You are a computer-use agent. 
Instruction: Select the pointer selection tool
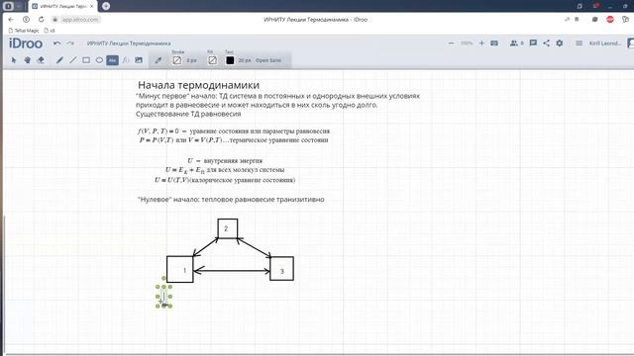(14, 60)
